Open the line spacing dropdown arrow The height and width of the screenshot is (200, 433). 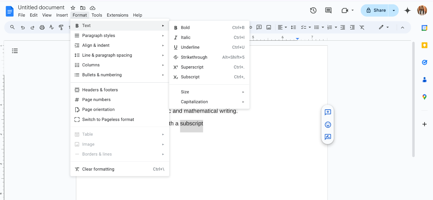coord(293,27)
